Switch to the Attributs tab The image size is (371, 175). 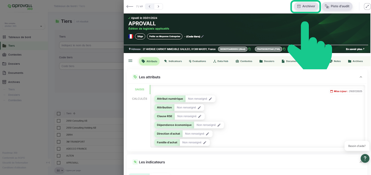[149, 61]
